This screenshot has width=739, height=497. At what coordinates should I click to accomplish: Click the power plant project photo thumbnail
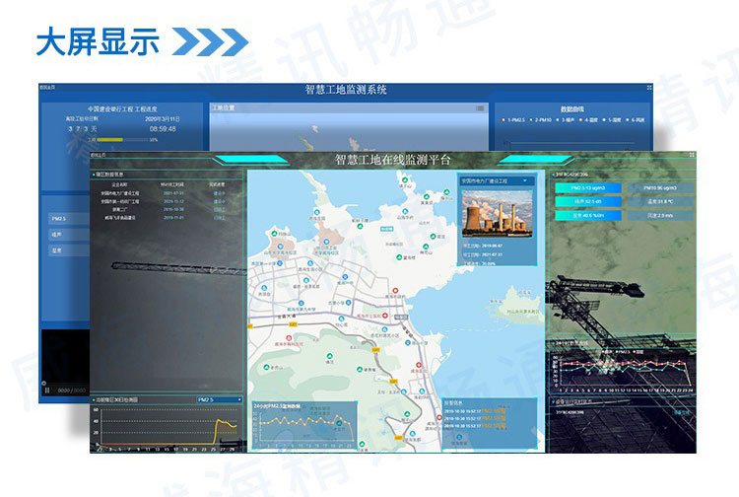tap(498, 213)
